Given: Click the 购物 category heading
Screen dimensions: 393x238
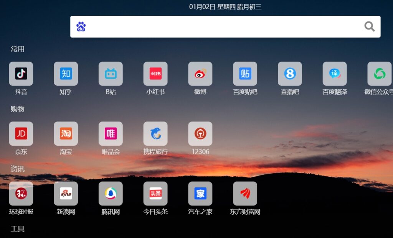Looking at the screenshot, I should click(18, 109).
